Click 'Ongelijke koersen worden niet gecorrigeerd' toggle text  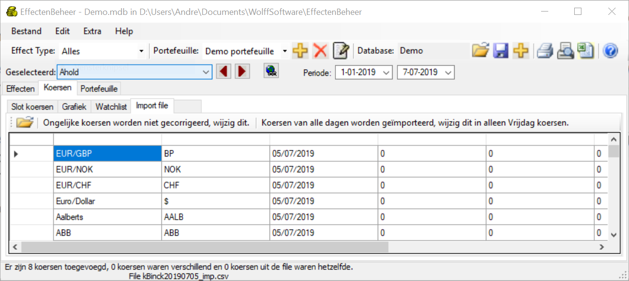146,123
